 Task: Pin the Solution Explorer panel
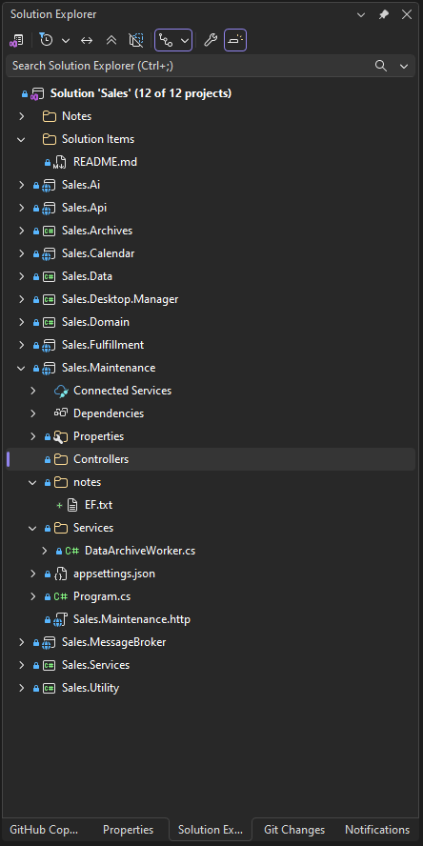(384, 14)
